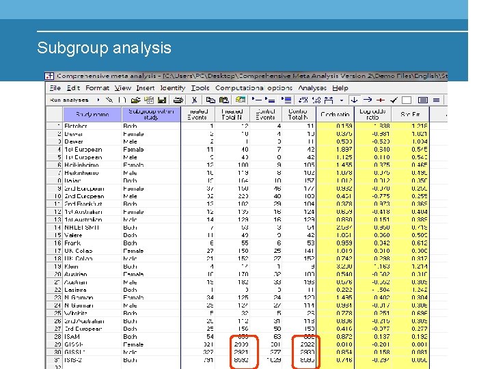Click the Save (floppy disk) icon
This screenshot has width=492, height=369.
pyautogui.click(x=162, y=100)
